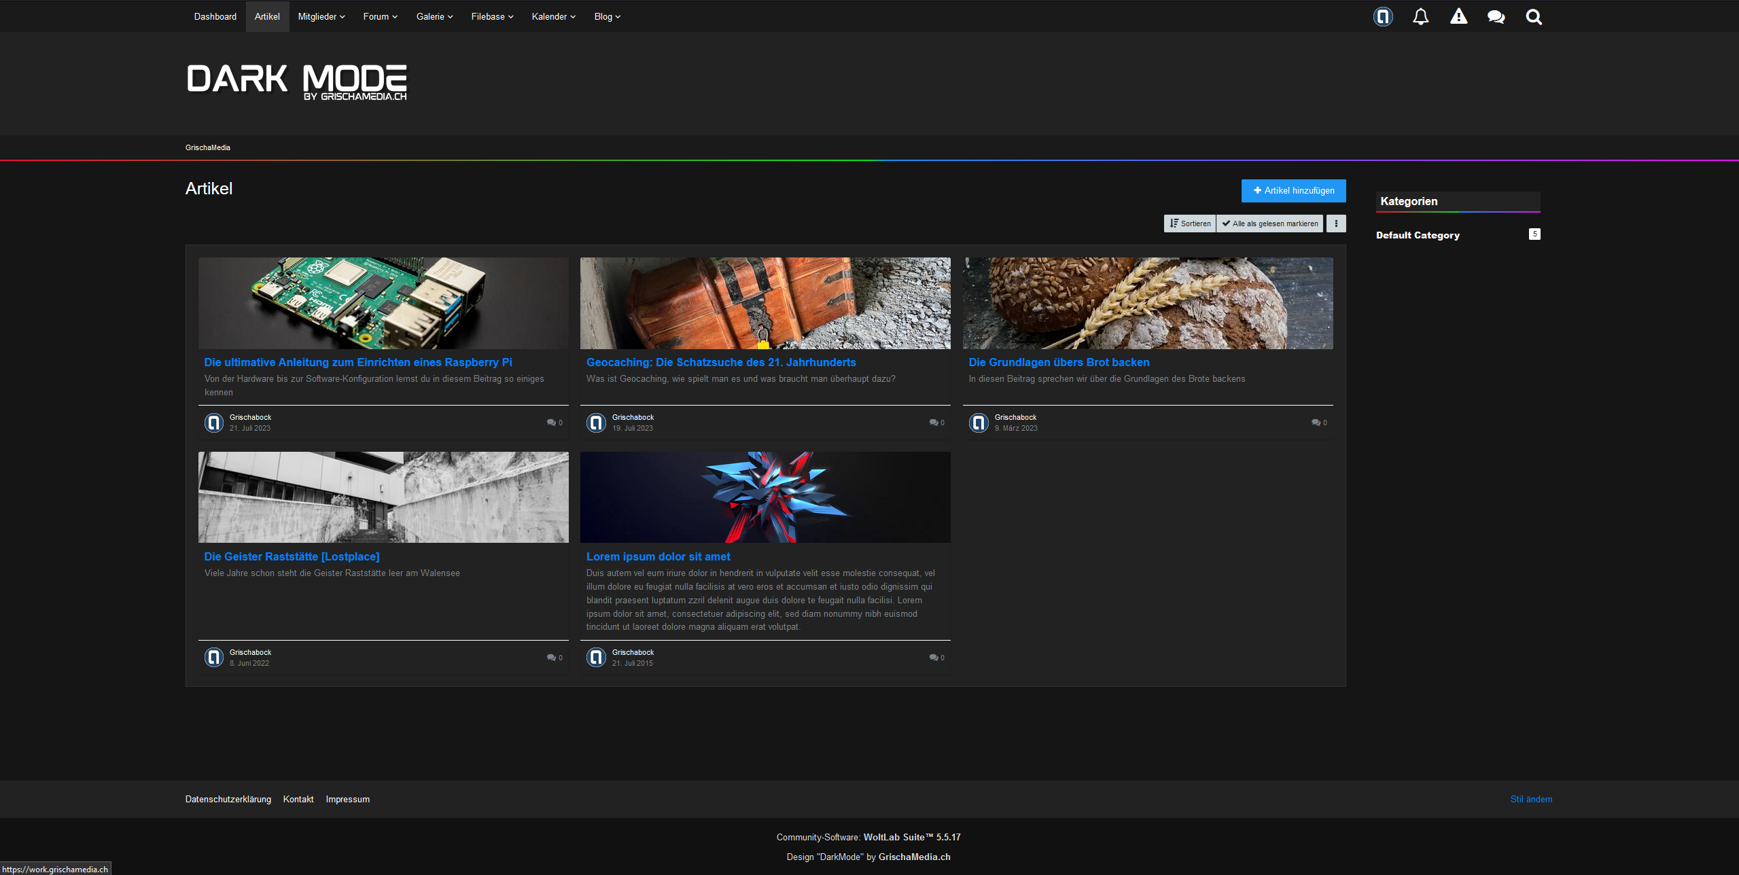Click the moderation warning triangle icon
1739x875 pixels.
point(1458,16)
